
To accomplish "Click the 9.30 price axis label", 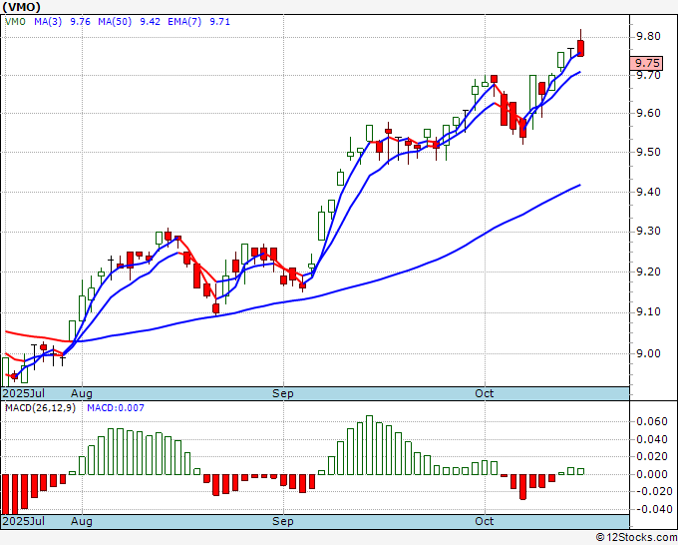I will 649,232.
